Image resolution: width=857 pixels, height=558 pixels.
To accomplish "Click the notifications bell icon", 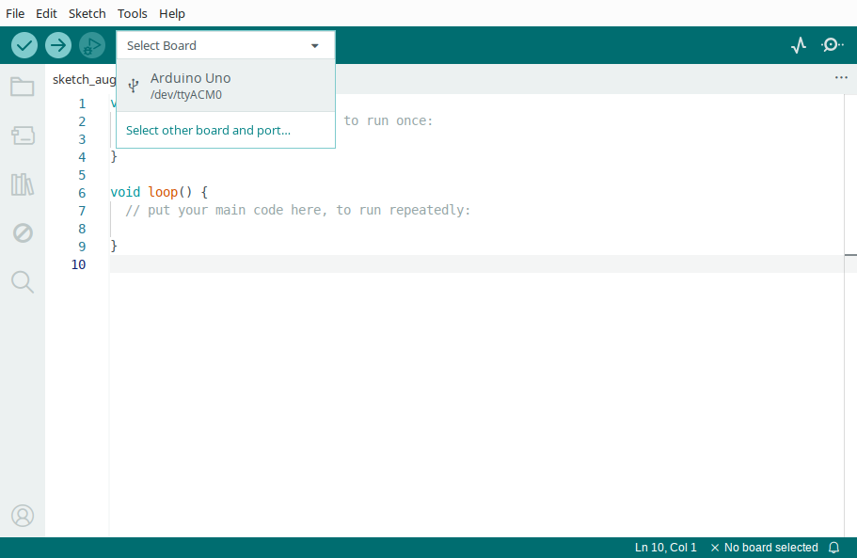I will pyautogui.click(x=833, y=548).
